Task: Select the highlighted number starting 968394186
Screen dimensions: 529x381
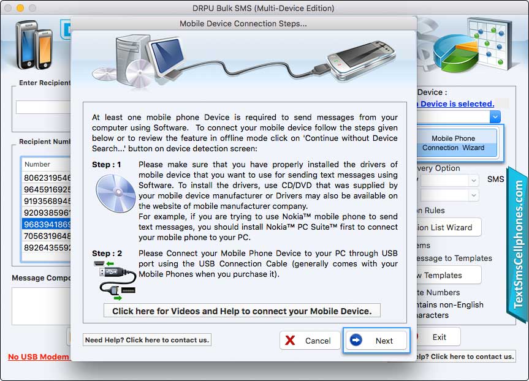Action: (47, 224)
